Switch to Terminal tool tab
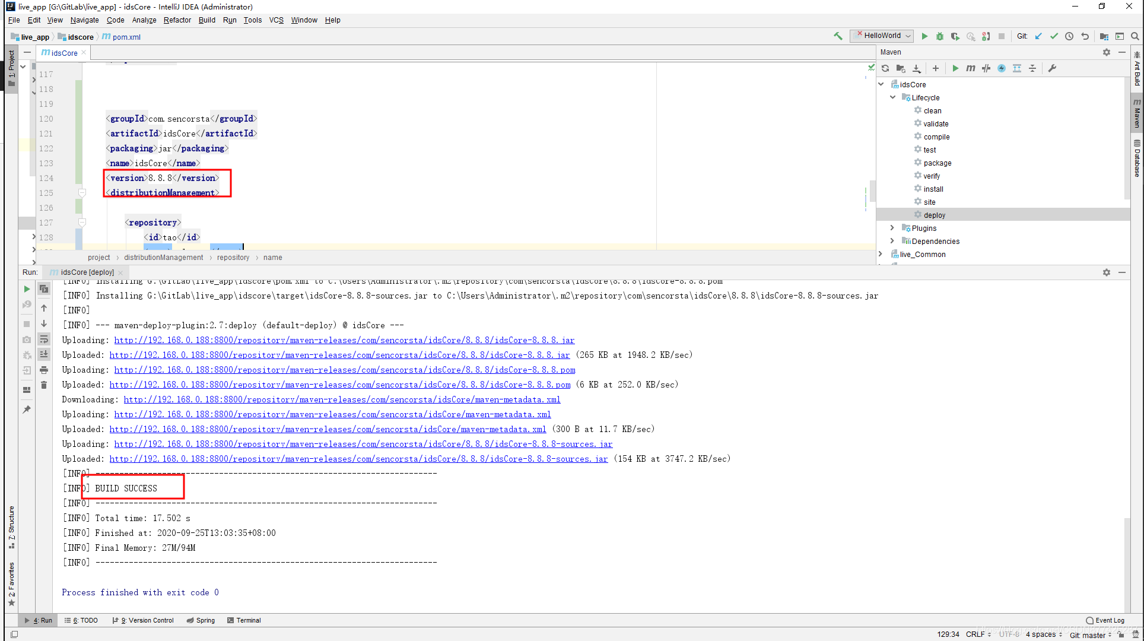Viewport: 1144px width, 641px height. point(244,620)
